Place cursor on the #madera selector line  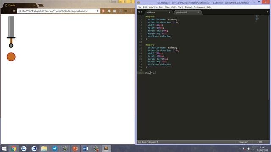click(150, 45)
